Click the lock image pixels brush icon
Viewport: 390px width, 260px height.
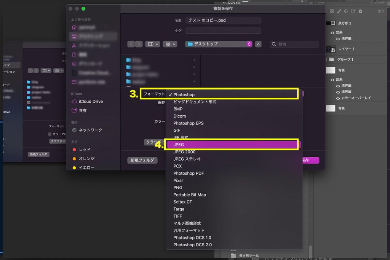tap(339, 11)
